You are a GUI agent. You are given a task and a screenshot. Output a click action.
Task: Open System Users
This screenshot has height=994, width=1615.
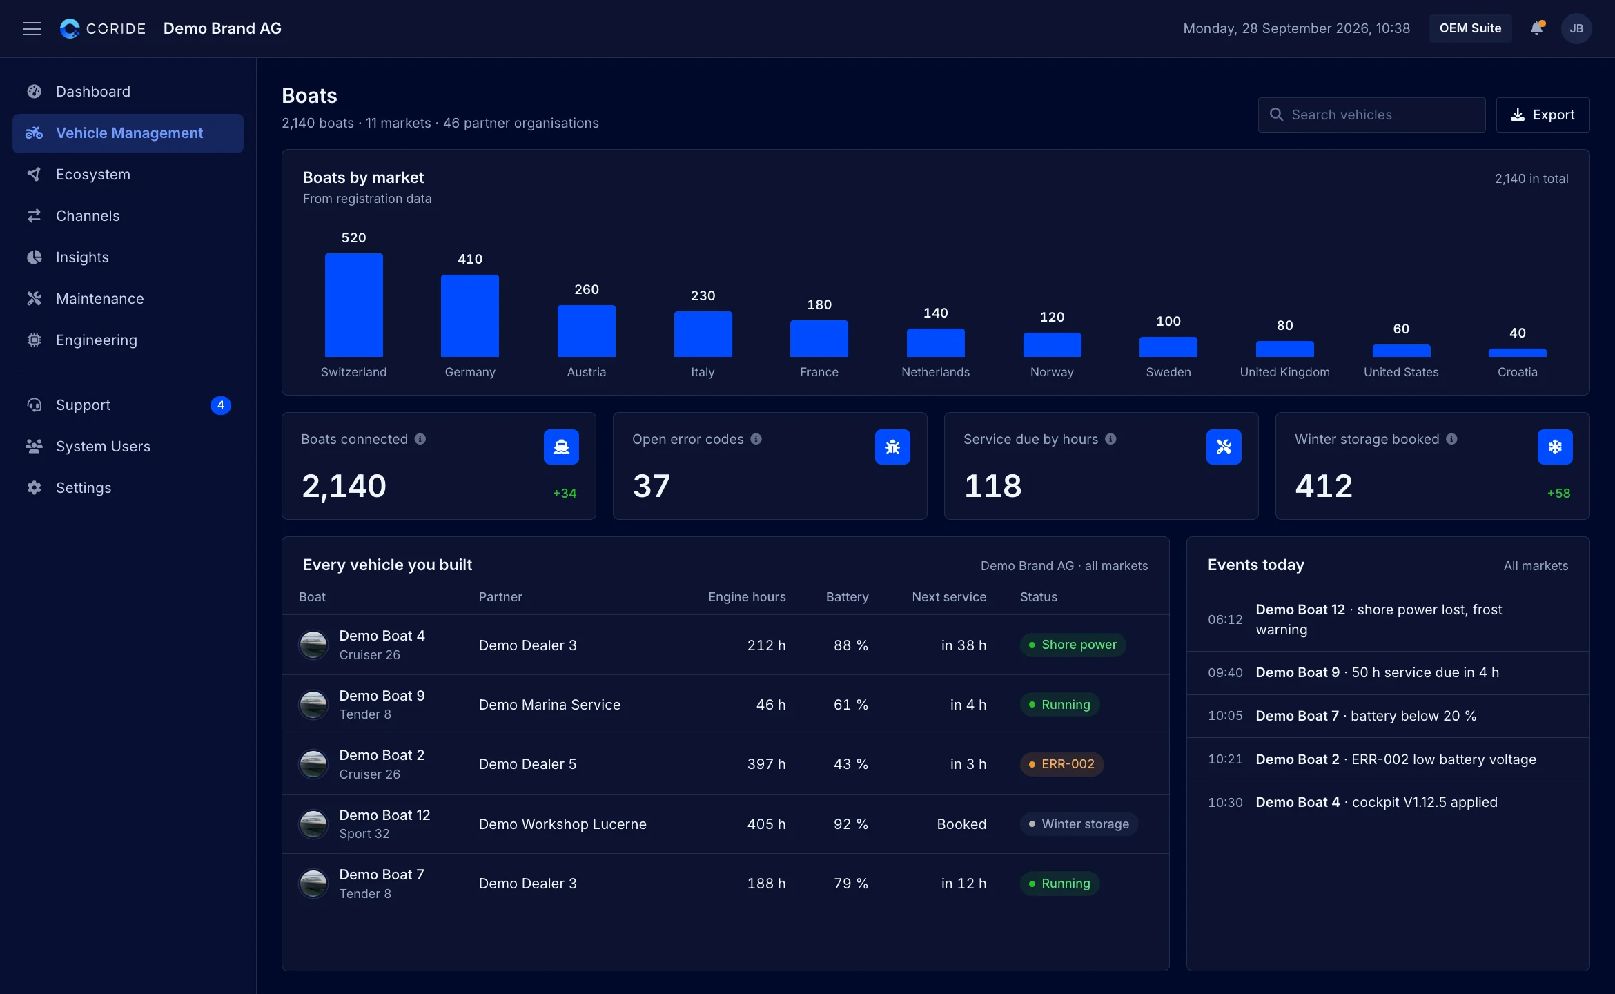click(128, 447)
